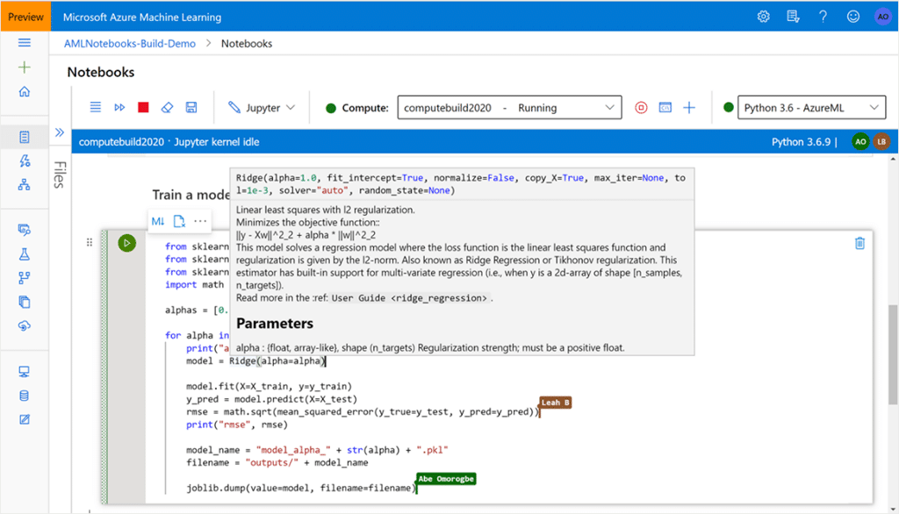Screen dimensions: 899x514
Task: Place cursor on model = Ridge(alpha=alpha) line
Action: tap(255, 361)
